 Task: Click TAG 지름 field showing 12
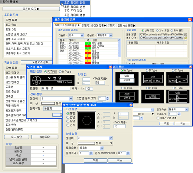tap(120, 126)
